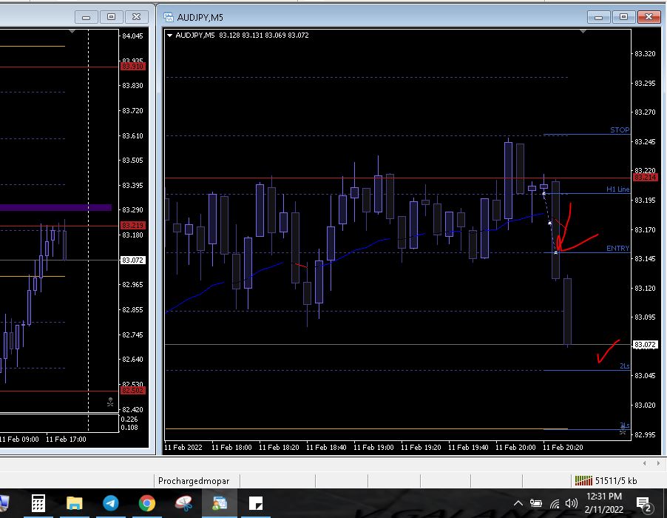Minimize the AUDJPY,M5 chart window

click(598, 17)
